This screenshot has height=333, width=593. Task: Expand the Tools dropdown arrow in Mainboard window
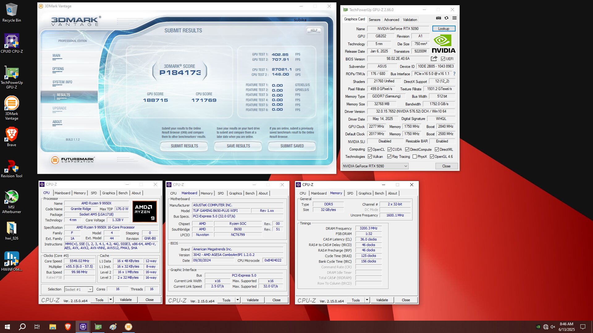pyautogui.click(x=238, y=300)
